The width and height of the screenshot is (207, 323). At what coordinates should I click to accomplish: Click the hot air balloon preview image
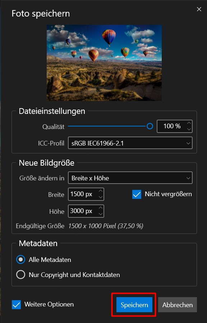point(104,63)
